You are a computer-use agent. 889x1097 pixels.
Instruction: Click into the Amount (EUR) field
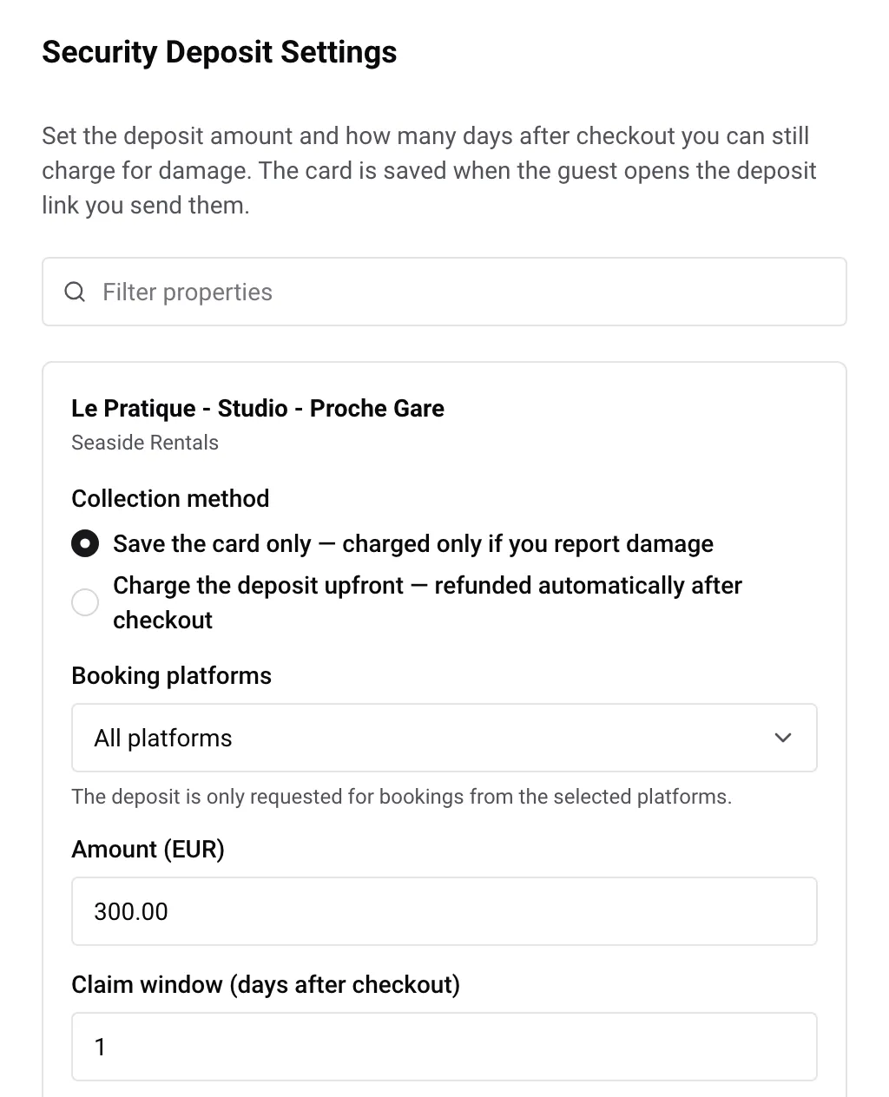[444, 911]
